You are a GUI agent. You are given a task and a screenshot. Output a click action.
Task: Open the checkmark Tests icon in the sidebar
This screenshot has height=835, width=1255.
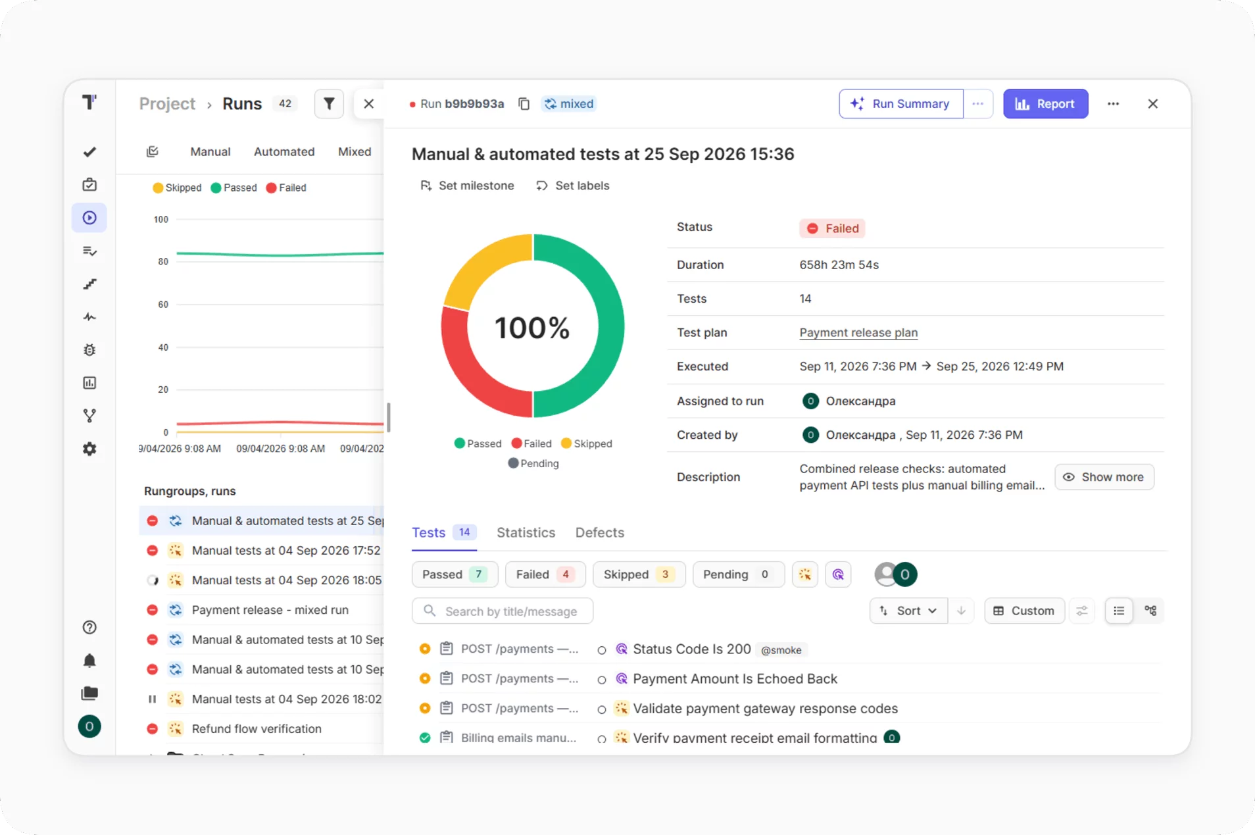click(x=89, y=152)
